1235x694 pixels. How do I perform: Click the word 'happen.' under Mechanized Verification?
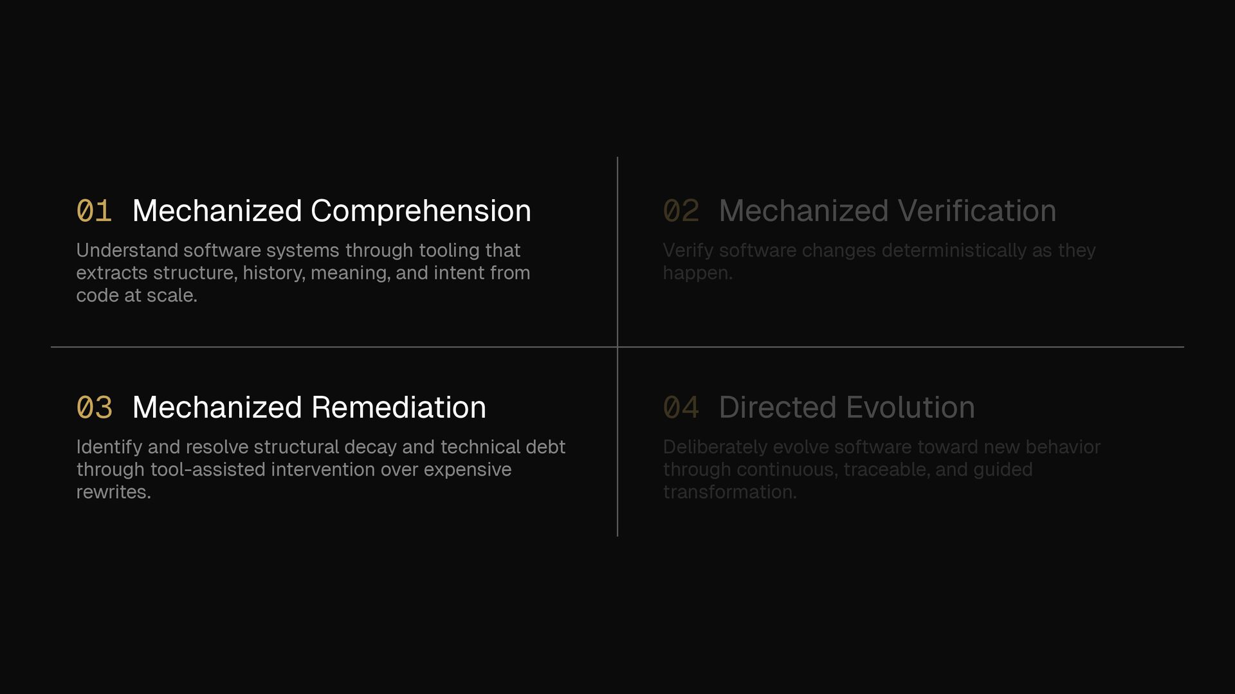[x=697, y=273]
